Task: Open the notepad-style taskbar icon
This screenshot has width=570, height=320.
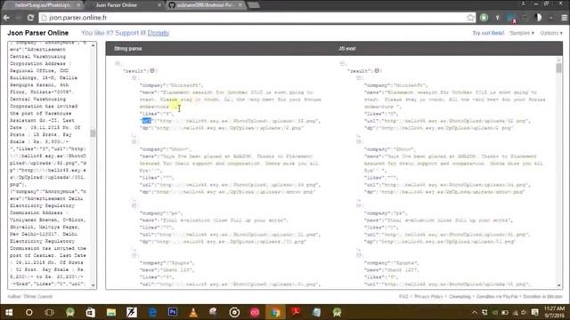Action: 317,312
